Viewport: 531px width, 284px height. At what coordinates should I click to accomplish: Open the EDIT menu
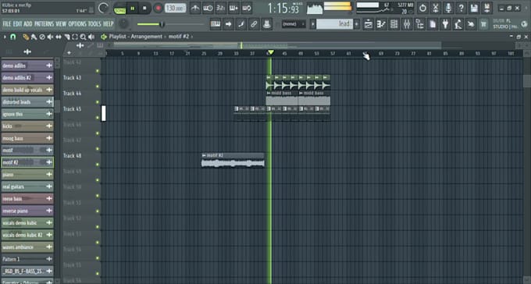click(x=17, y=24)
